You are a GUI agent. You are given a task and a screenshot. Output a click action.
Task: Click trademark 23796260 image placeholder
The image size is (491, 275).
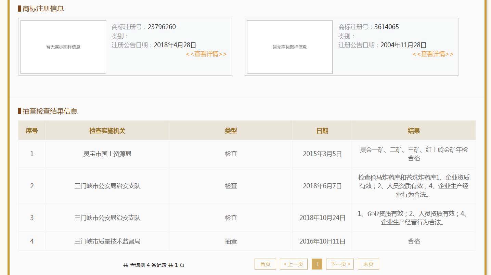tap(63, 47)
